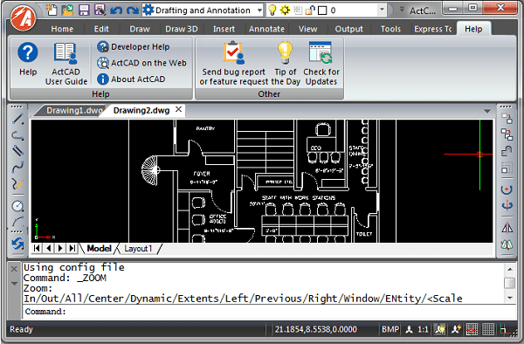Open the ActCAD User Guide

tap(65, 64)
